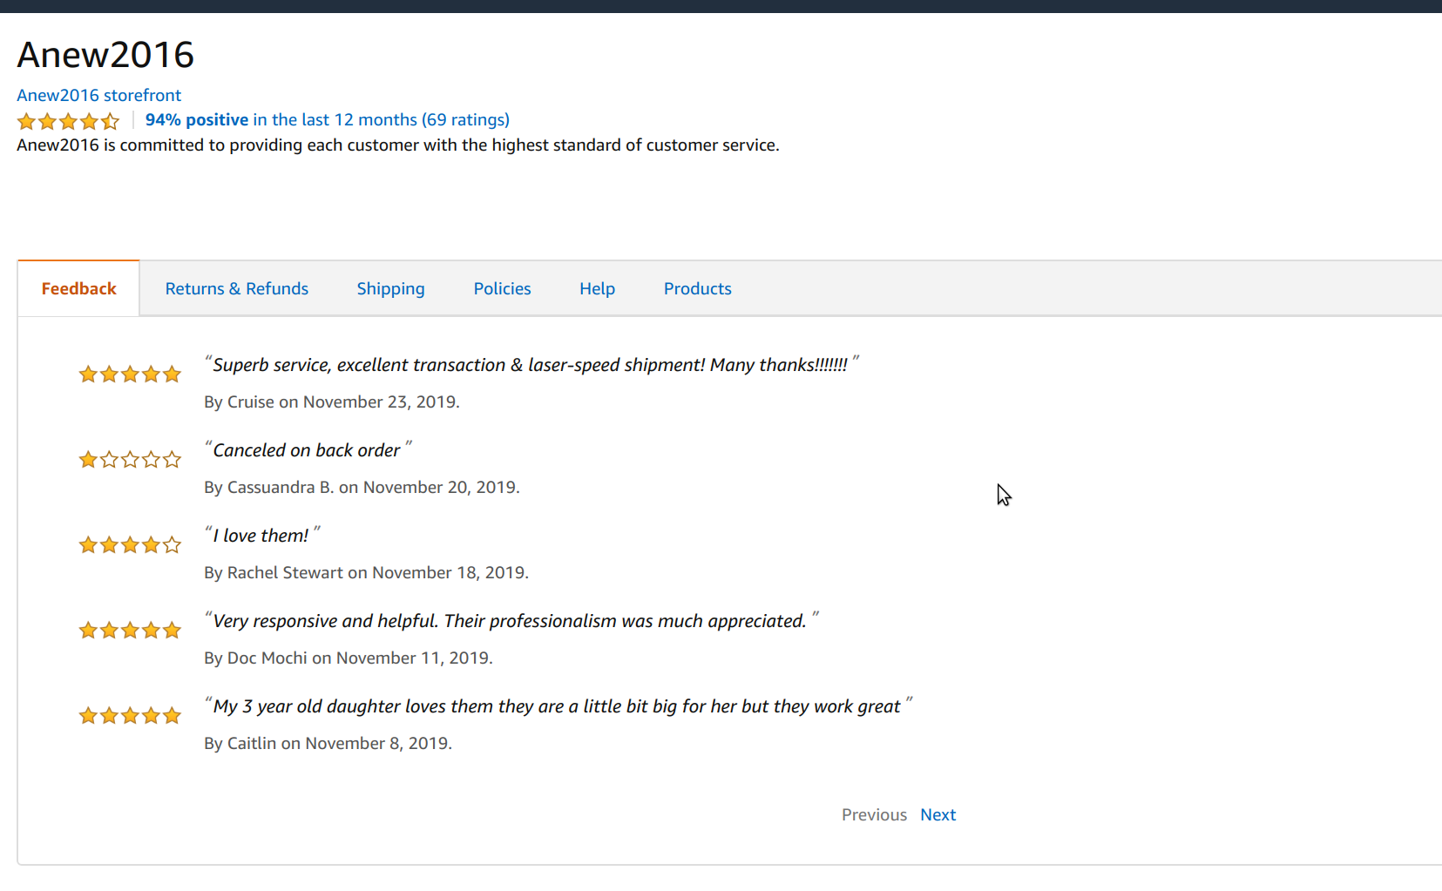The width and height of the screenshot is (1442, 891).
Task: Click the one-star rating on Cassuandra's review
Action: (130, 460)
